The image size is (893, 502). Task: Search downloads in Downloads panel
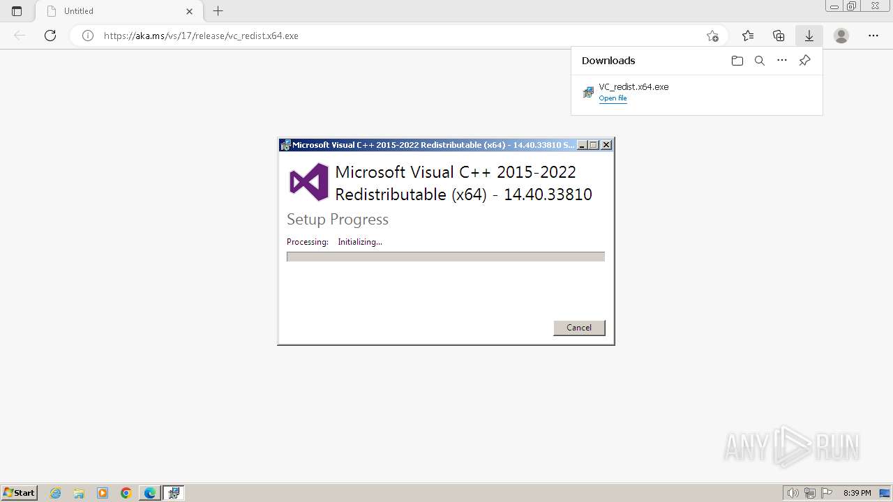pos(760,61)
